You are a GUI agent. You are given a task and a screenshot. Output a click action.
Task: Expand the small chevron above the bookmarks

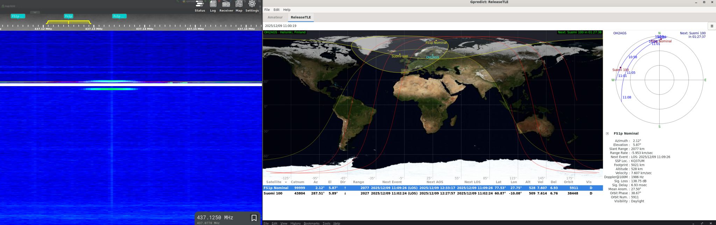pos(35,12)
